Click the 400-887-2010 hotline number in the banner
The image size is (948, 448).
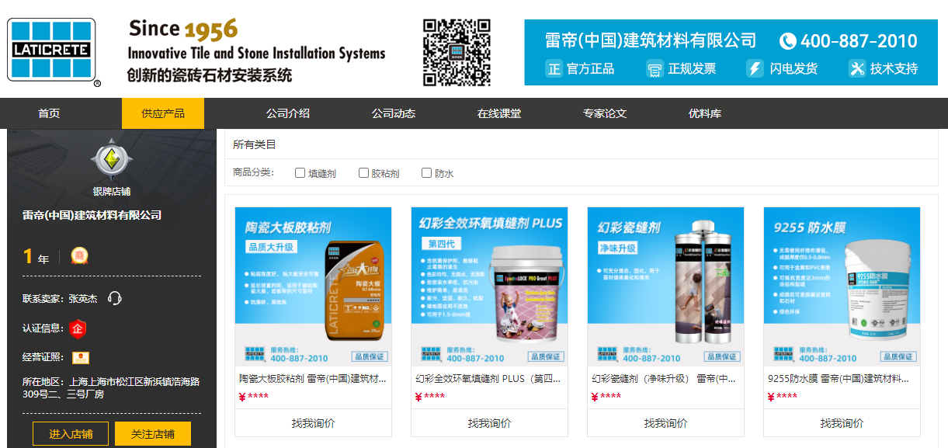pyautogui.click(x=859, y=41)
